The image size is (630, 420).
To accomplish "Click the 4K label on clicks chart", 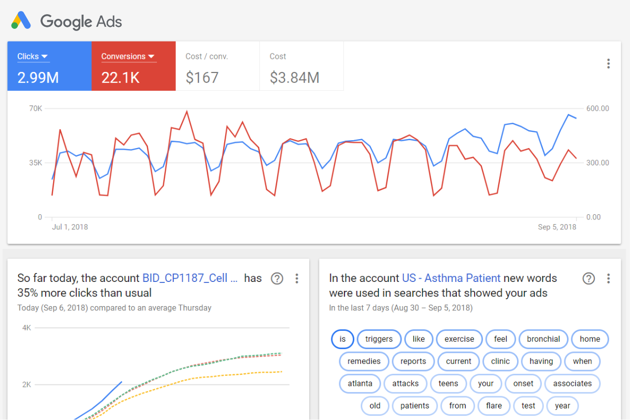I will click(26, 328).
